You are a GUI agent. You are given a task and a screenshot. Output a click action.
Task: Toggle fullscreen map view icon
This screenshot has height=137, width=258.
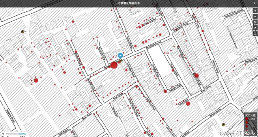click(x=255, y=22)
